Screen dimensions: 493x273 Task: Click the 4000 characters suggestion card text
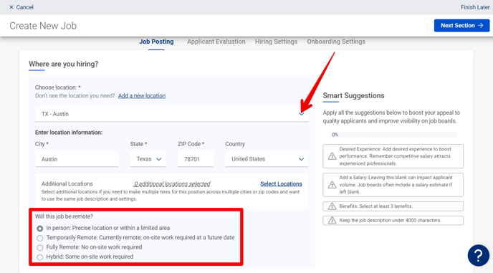point(391,221)
